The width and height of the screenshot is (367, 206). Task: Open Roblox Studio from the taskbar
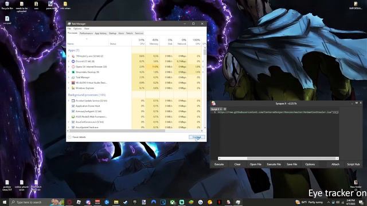point(79,202)
